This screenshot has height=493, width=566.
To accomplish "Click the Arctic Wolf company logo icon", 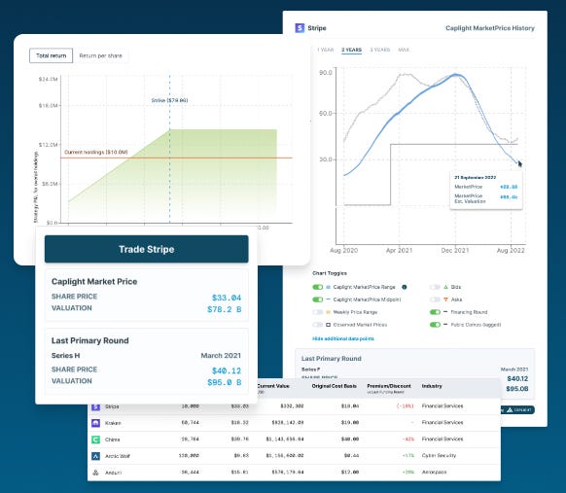I will [x=95, y=456].
